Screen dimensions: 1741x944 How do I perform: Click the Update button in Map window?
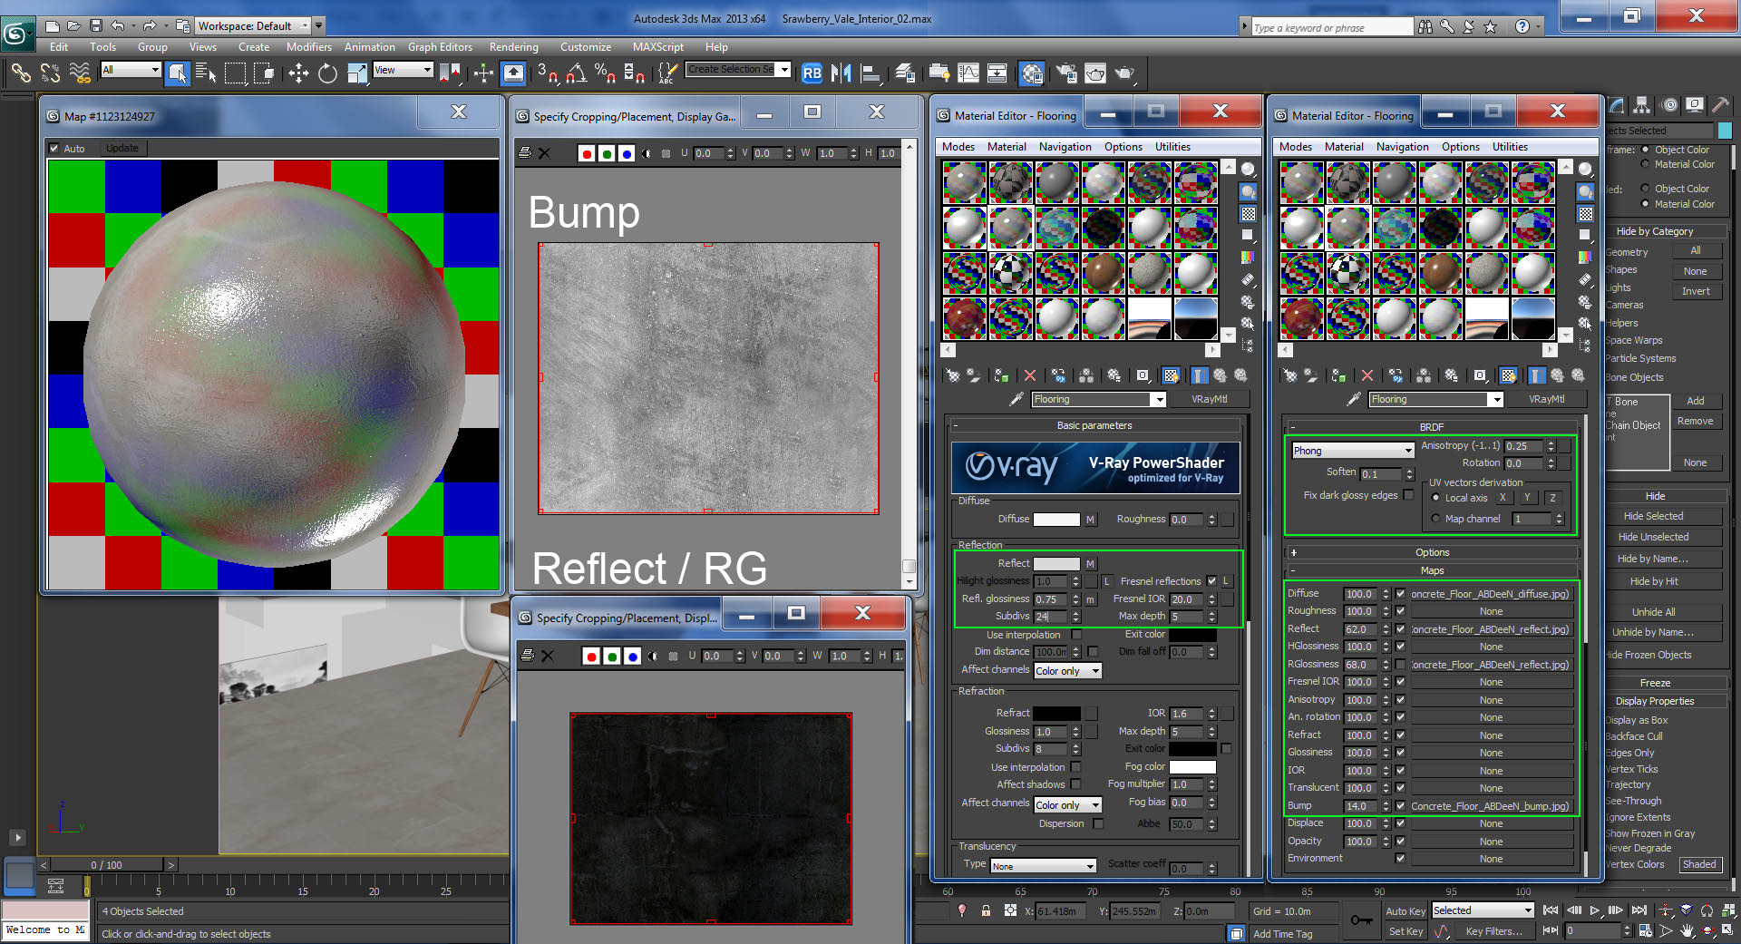click(122, 148)
